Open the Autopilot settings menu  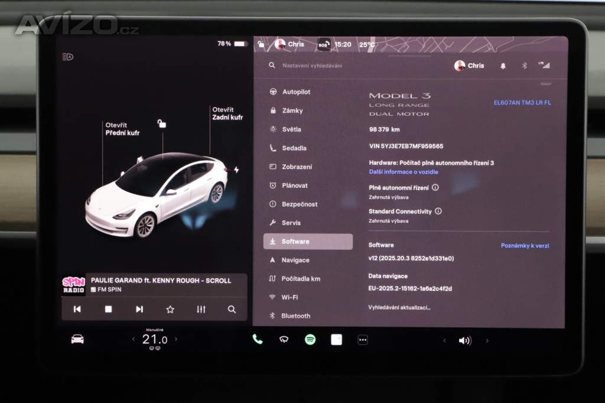(295, 92)
